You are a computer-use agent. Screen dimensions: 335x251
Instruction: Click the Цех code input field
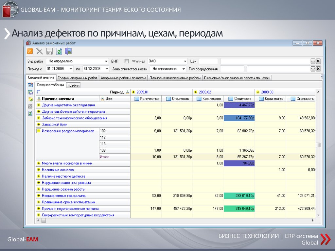pos(208,61)
